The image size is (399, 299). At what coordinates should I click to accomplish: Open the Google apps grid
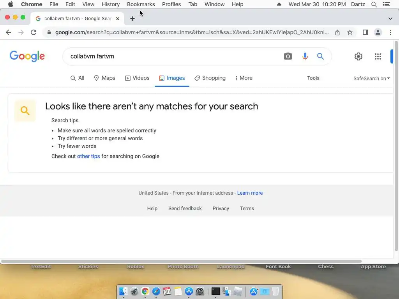[378, 56]
